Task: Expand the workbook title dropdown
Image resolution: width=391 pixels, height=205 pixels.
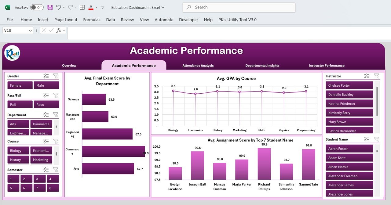Action: click(x=163, y=7)
